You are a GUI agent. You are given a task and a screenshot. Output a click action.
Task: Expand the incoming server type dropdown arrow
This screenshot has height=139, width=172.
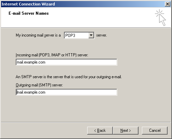91,35
